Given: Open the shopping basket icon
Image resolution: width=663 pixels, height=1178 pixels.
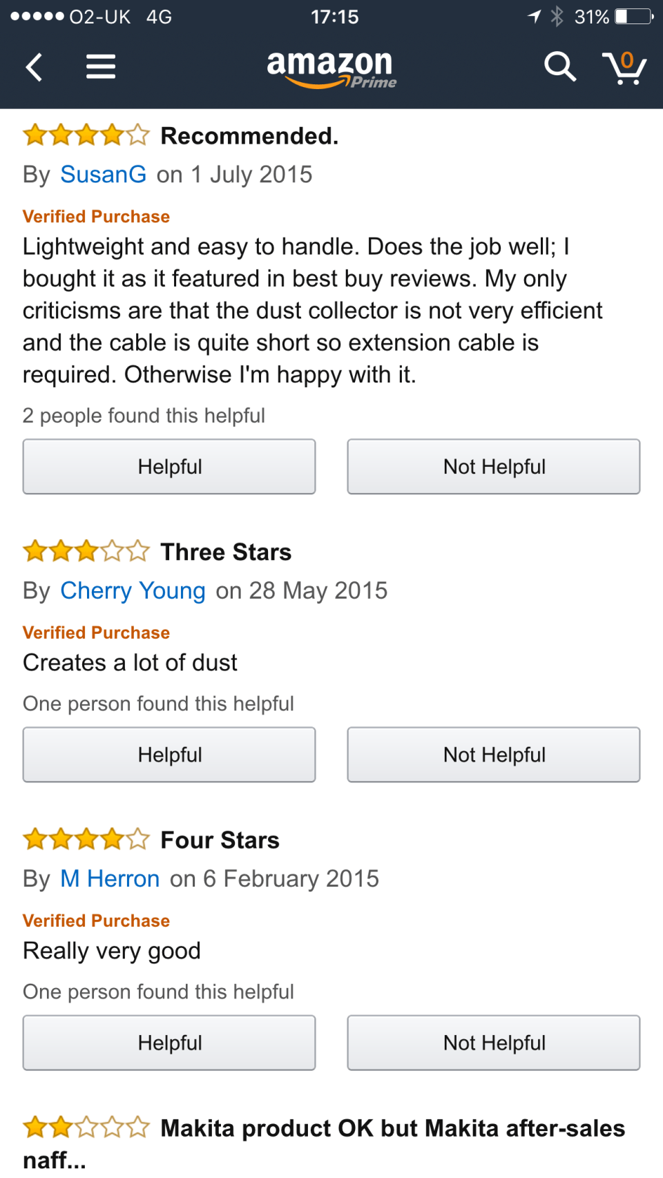Looking at the screenshot, I should [x=624, y=68].
